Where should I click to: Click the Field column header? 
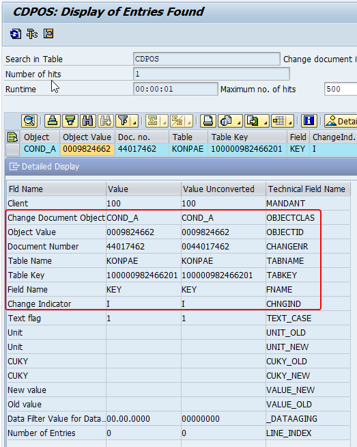point(298,137)
